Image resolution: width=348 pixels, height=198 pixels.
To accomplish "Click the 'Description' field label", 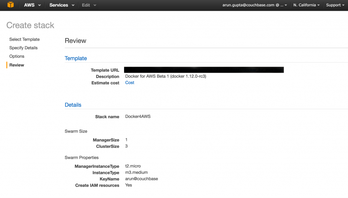I will [108, 76].
